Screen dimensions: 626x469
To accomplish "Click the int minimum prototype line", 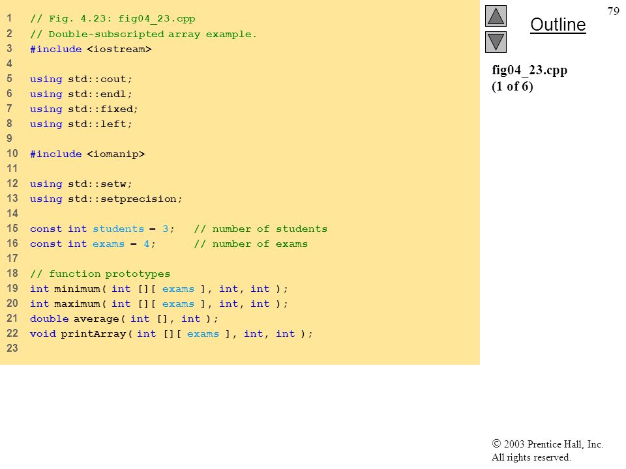I will (159, 289).
